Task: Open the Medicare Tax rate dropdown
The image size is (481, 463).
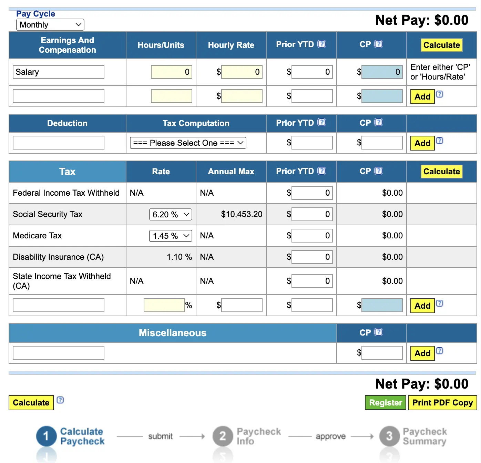Action: point(170,236)
